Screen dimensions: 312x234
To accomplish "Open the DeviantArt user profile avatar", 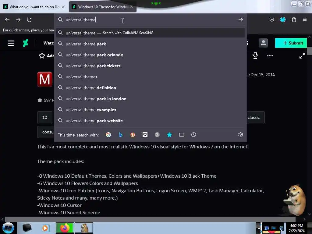I will pyautogui.click(x=263, y=43).
